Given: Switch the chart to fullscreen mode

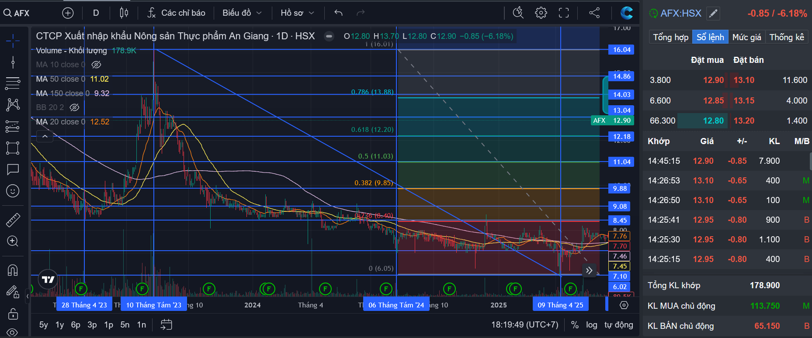Looking at the screenshot, I should (x=564, y=13).
